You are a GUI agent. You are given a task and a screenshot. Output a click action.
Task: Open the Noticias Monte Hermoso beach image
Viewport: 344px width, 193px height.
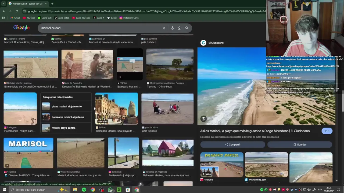pos(31,64)
